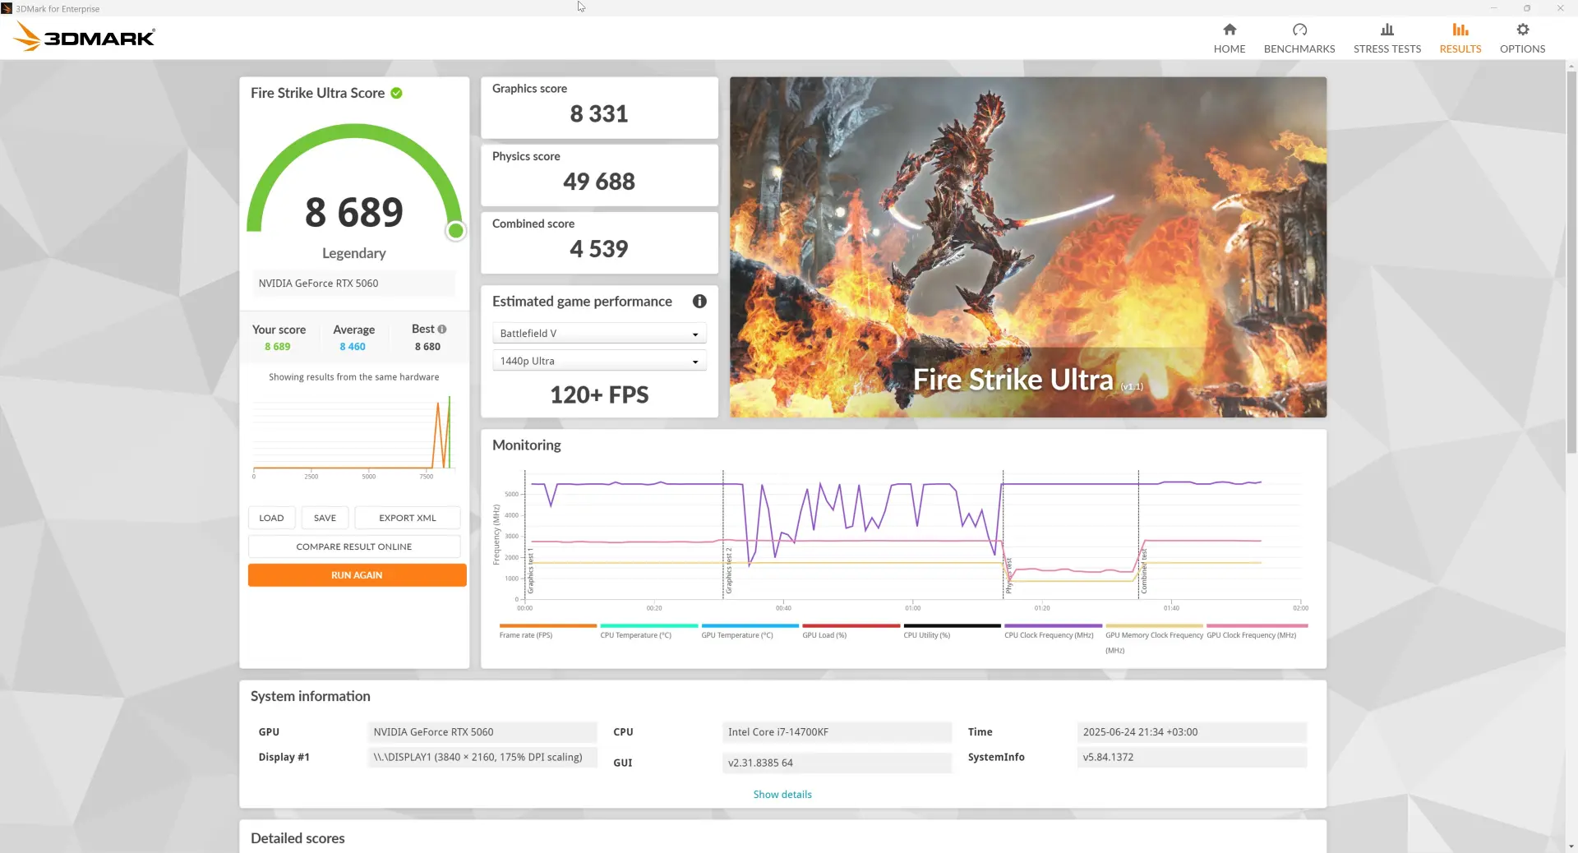Click the SystemInfo version v5.84.1372
Image resolution: width=1578 pixels, height=853 pixels.
click(x=1192, y=757)
